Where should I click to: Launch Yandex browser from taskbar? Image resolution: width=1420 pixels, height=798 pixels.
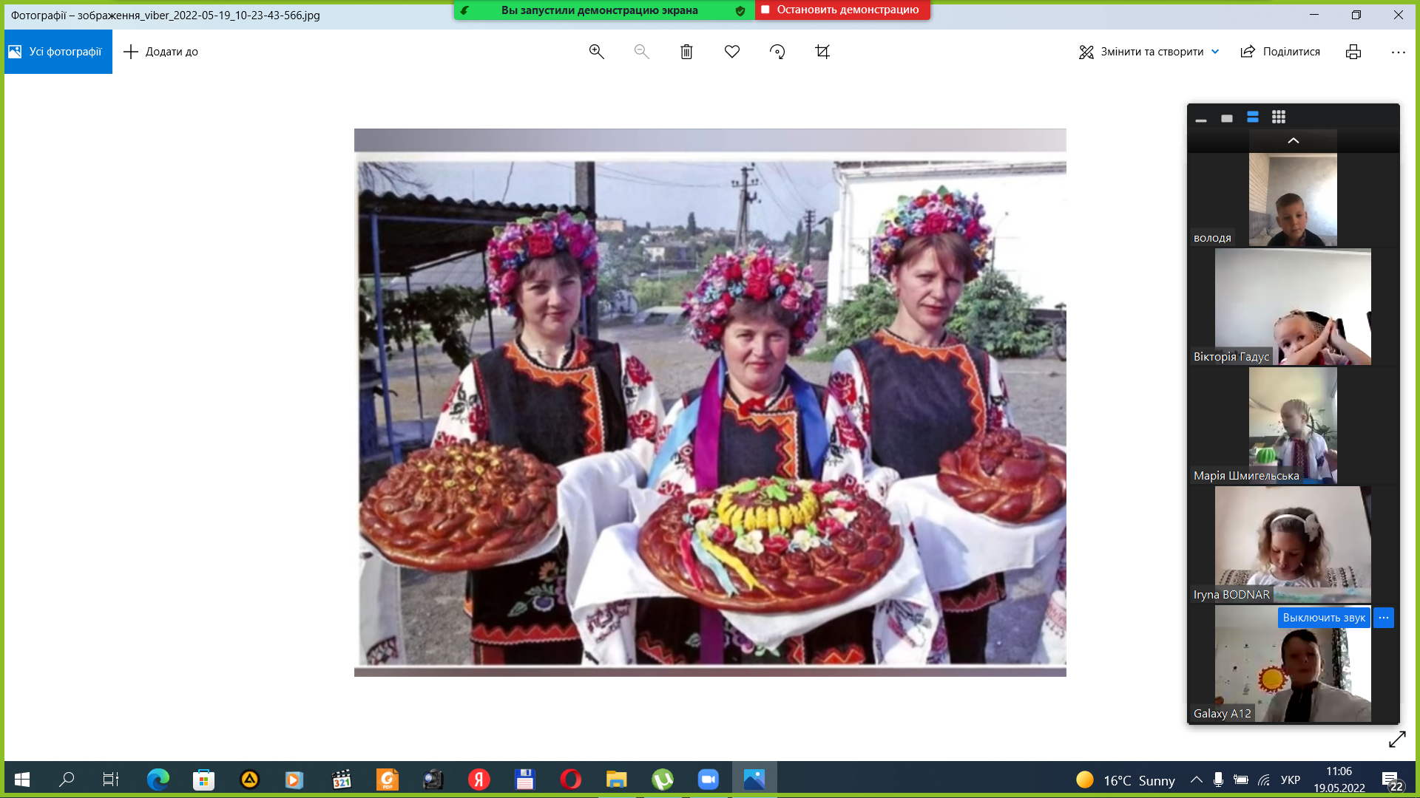click(x=479, y=780)
